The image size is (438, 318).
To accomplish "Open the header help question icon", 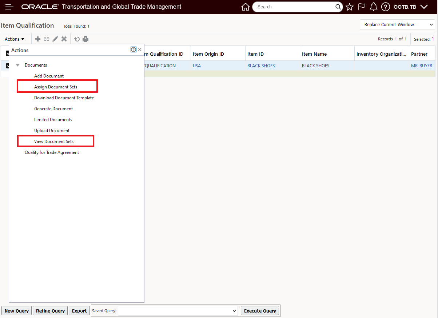I will coord(386,7).
